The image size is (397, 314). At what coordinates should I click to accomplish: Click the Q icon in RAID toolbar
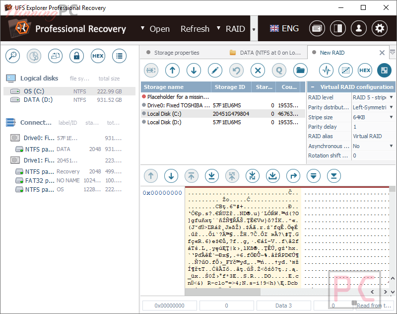[279, 70]
